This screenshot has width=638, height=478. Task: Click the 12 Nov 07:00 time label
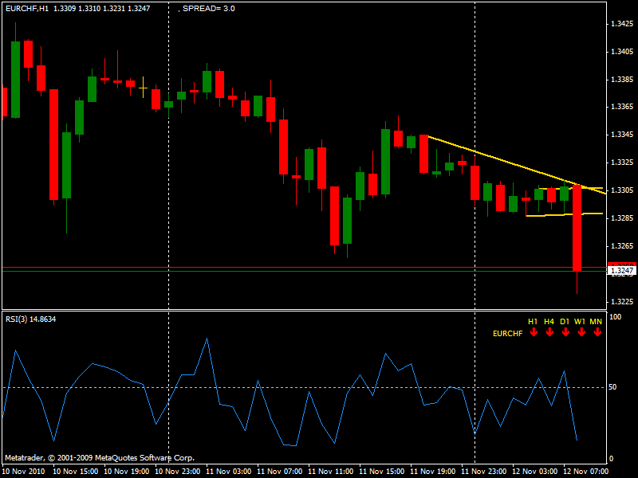pyautogui.click(x=586, y=471)
